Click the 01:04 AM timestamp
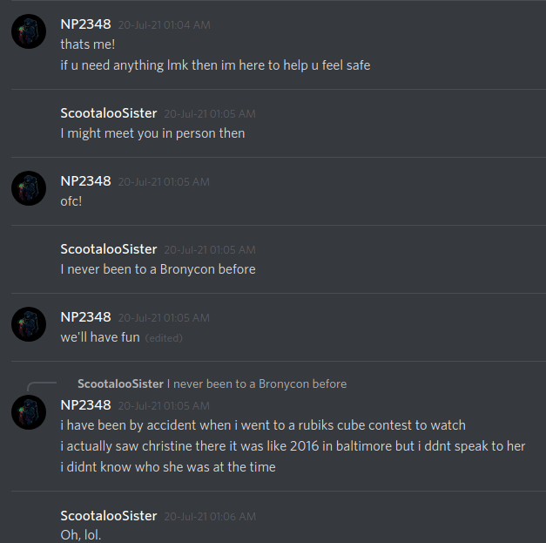546x543 pixels. [x=164, y=25]
